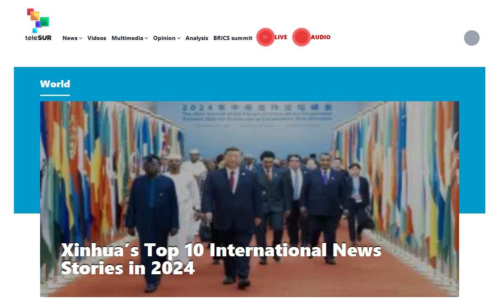Click the AUDIO text link

pyautogui.click(x=320, y=37)
